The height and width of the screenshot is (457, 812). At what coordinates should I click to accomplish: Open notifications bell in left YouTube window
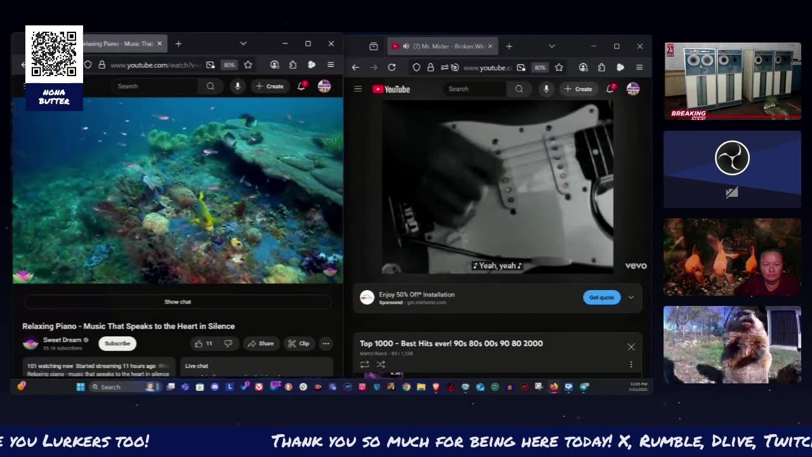[x=301, y=86]
